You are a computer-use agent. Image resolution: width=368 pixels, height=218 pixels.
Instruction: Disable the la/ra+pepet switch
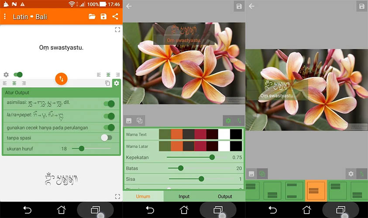point(109,116)
